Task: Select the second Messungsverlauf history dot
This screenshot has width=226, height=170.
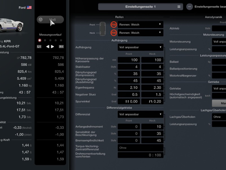Action: (45, 40)
